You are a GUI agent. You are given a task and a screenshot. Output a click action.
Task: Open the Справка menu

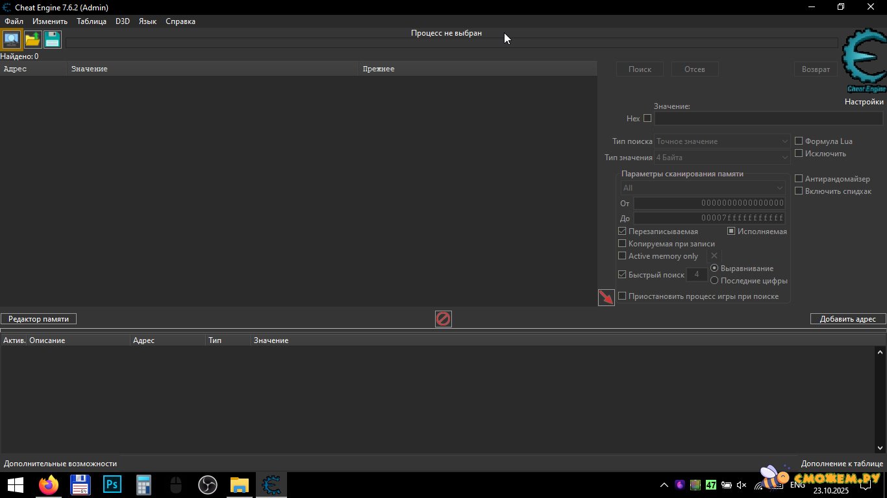[181, 21]
